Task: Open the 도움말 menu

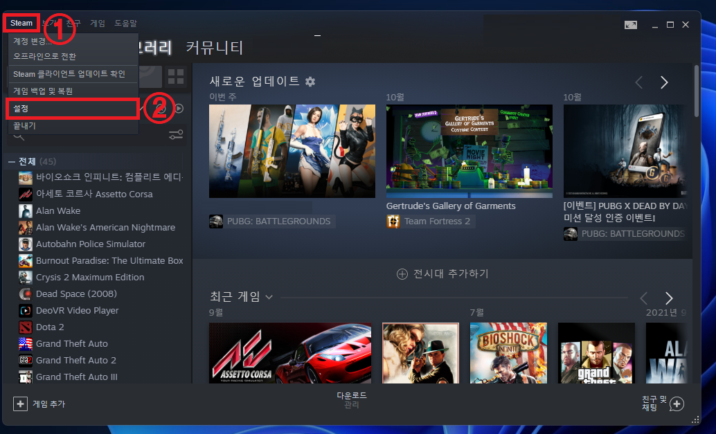Action: [x=125, y=23]
